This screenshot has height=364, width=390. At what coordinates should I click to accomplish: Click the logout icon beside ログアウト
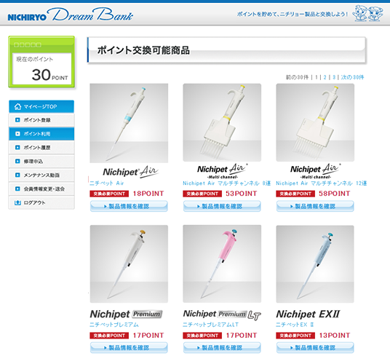17,202
